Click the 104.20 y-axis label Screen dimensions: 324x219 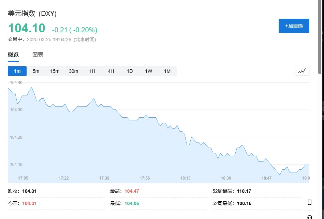16,137
